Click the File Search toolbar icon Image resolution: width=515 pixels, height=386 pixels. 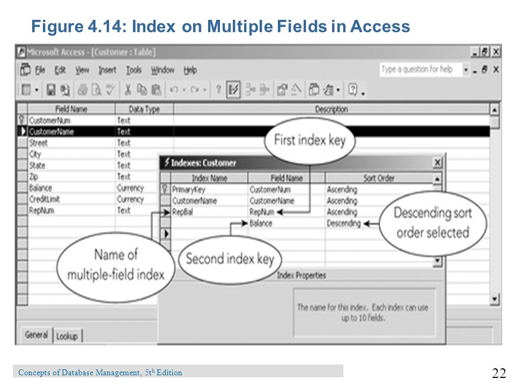(65, 90)
